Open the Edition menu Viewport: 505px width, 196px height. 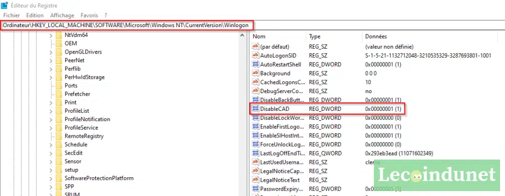[x=35, y=15]
